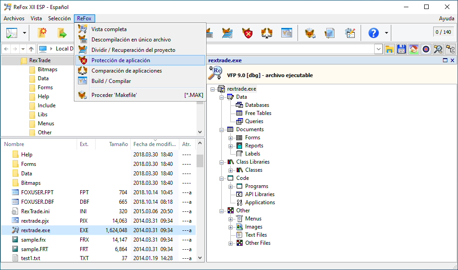The image size is (458, 270).
Task: Open navigation history dropdown arrow
Action: pyautogui.click(x=23, y=49)
